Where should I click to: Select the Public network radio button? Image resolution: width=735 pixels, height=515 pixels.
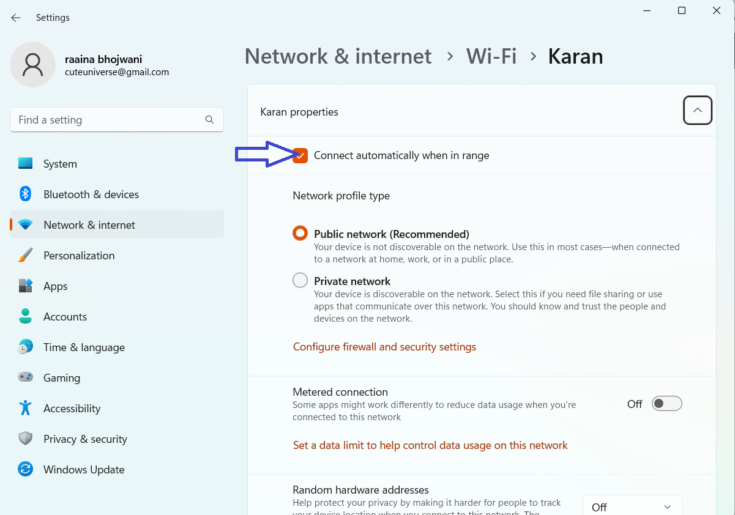click(300, 234)
